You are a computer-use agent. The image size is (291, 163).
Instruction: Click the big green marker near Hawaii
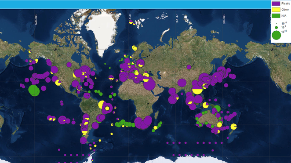[34, 91]
